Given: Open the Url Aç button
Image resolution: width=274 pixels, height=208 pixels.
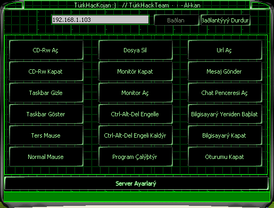Looking at the screenshot, I should click(x=225, y=50).
